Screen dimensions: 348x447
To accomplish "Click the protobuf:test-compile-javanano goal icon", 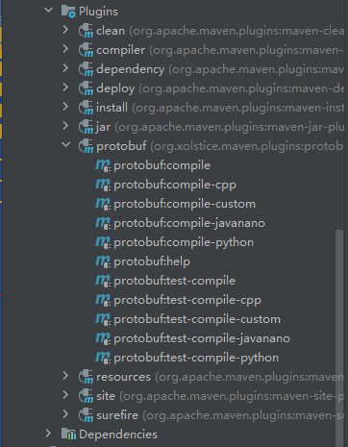I will (x=103, y=338).
